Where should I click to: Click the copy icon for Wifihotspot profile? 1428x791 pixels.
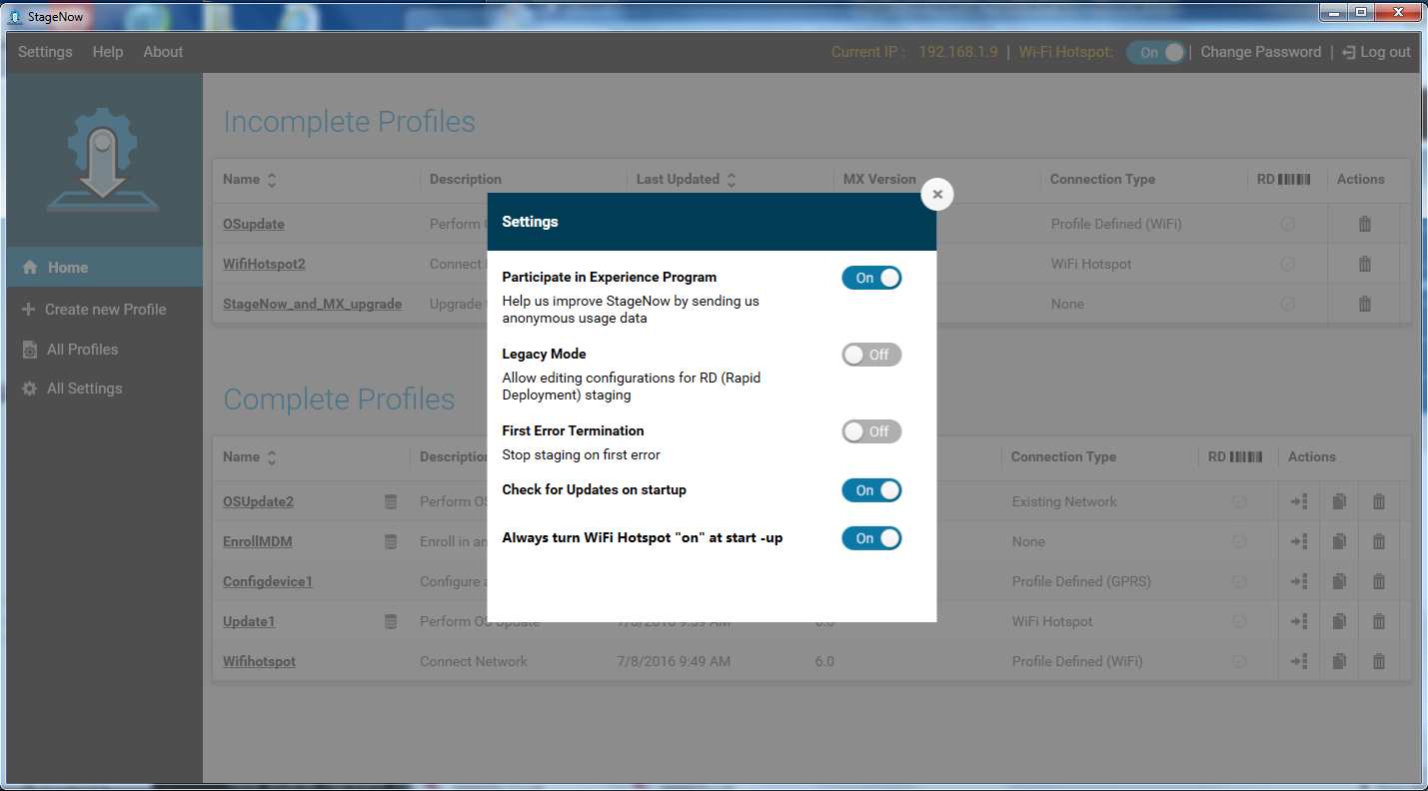pyautogui.click(x=1339, y=661)
